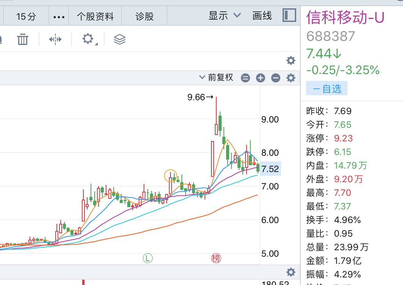The height and width of the screenshot is (285, 403).
Task: Click the 金额 value 1.79亿
Action: click(348, 261)
